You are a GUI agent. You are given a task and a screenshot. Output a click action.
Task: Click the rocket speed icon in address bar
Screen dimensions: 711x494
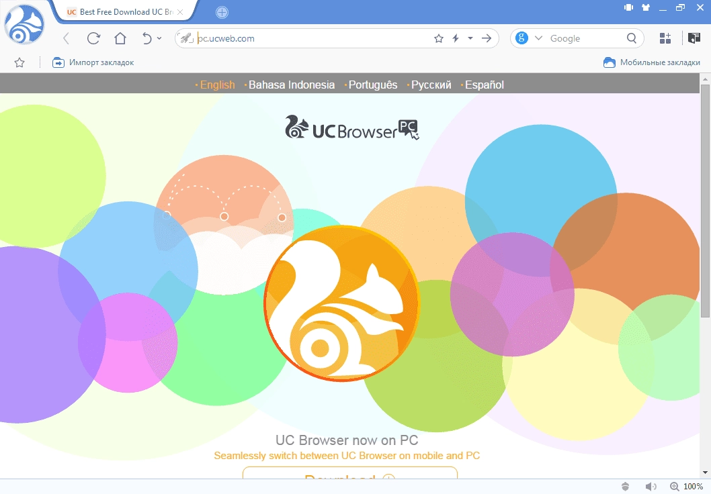pyautogui.click(x=186, y=38)
